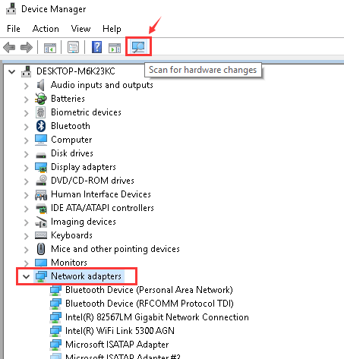Click the Forward arrow in toolbar
Viewport: 344px width, 359px height.
(x=27, y=47)
